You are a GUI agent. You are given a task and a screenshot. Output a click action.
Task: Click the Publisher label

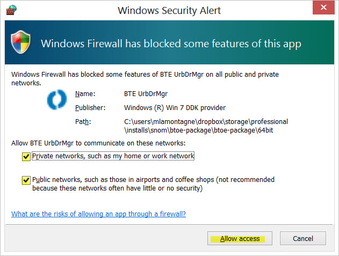90,107
